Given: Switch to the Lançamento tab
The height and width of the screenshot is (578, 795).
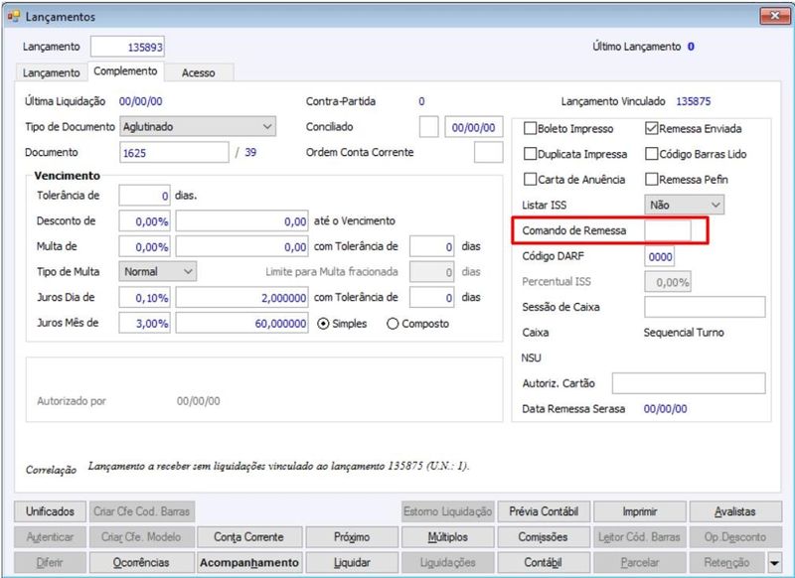Looking at the screenshot, I should tap(52, 72).
